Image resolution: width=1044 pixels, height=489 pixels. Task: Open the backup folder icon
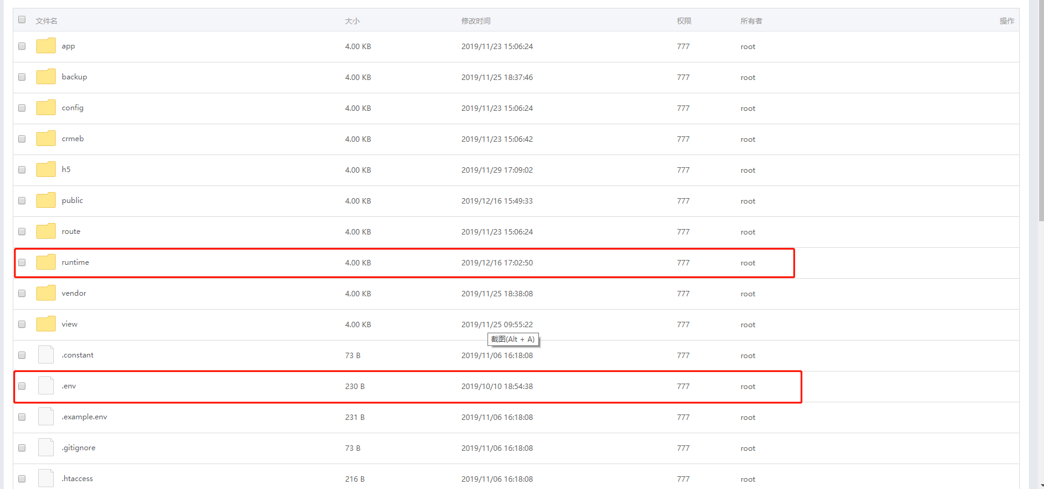46,77
